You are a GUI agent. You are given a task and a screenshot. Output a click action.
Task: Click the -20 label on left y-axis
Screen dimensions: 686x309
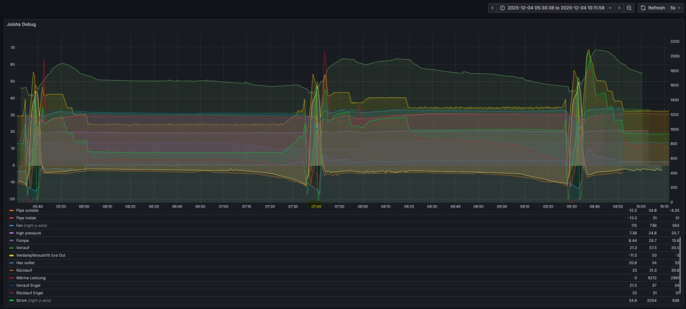[x=12, y=199]
